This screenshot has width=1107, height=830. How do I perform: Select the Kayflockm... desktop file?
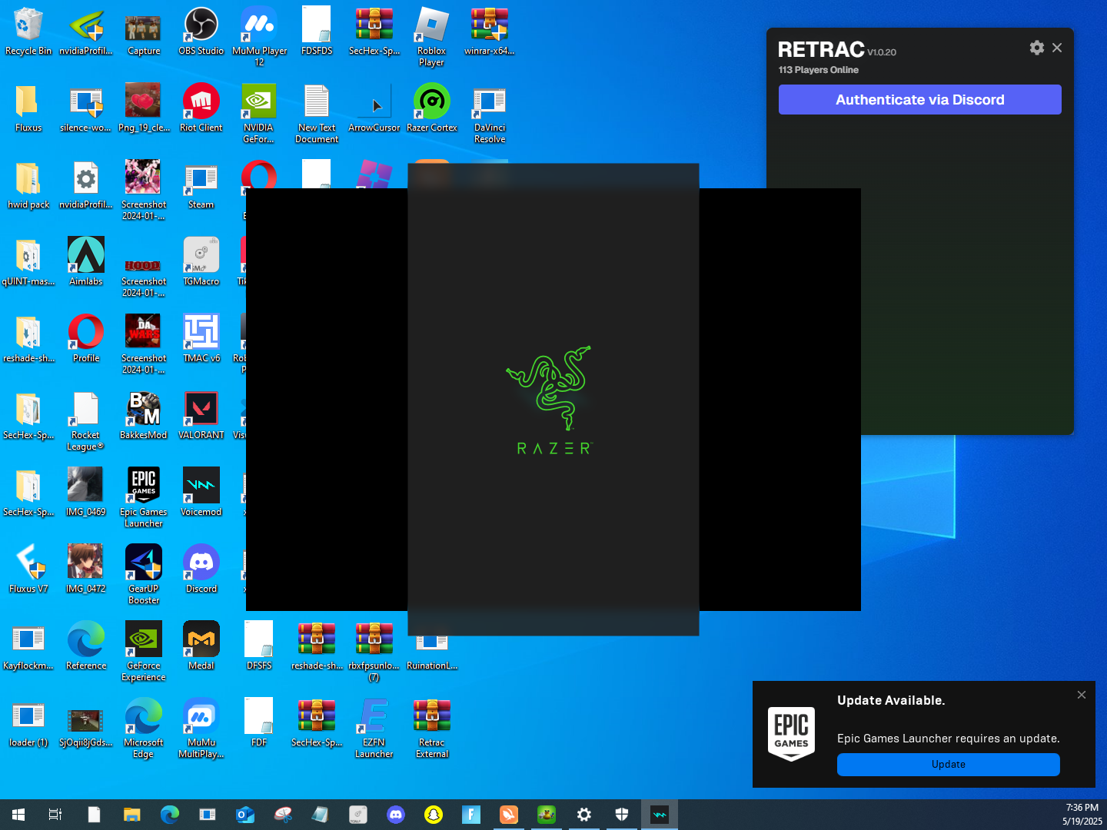28,646
